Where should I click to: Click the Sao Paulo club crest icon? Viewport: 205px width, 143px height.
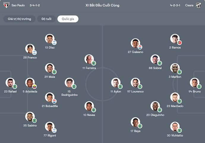point(6,5)
